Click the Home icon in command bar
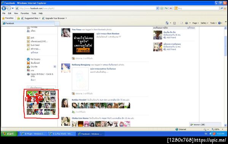This screenshot has height=144, width=228. click(x=167, y=23)
